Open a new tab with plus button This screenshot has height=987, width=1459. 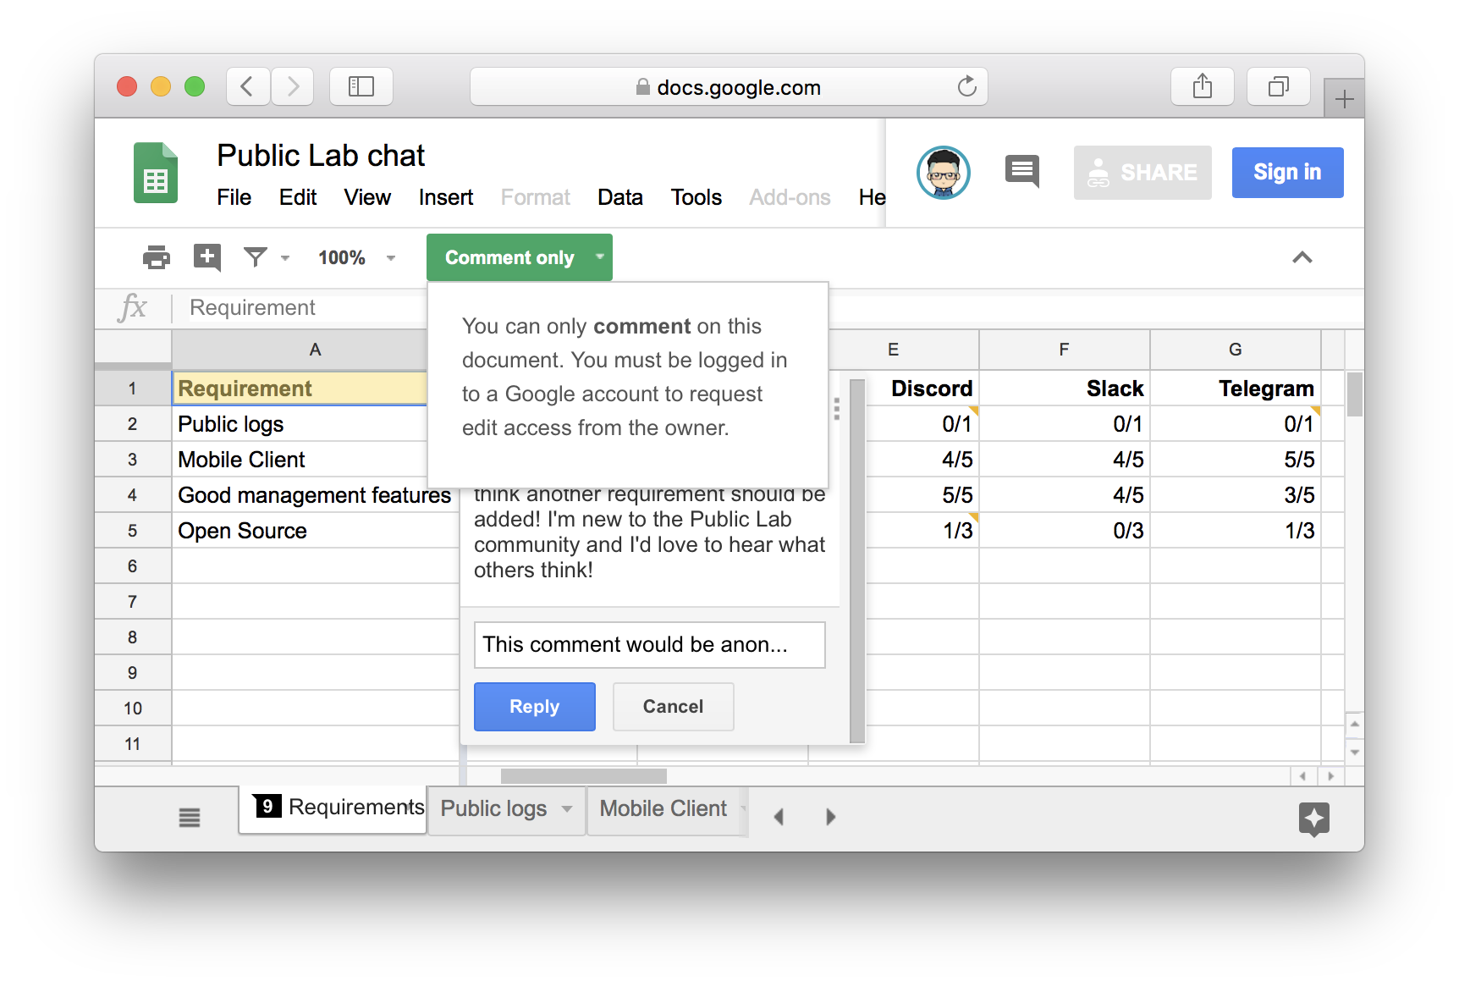click(1344, 99)
